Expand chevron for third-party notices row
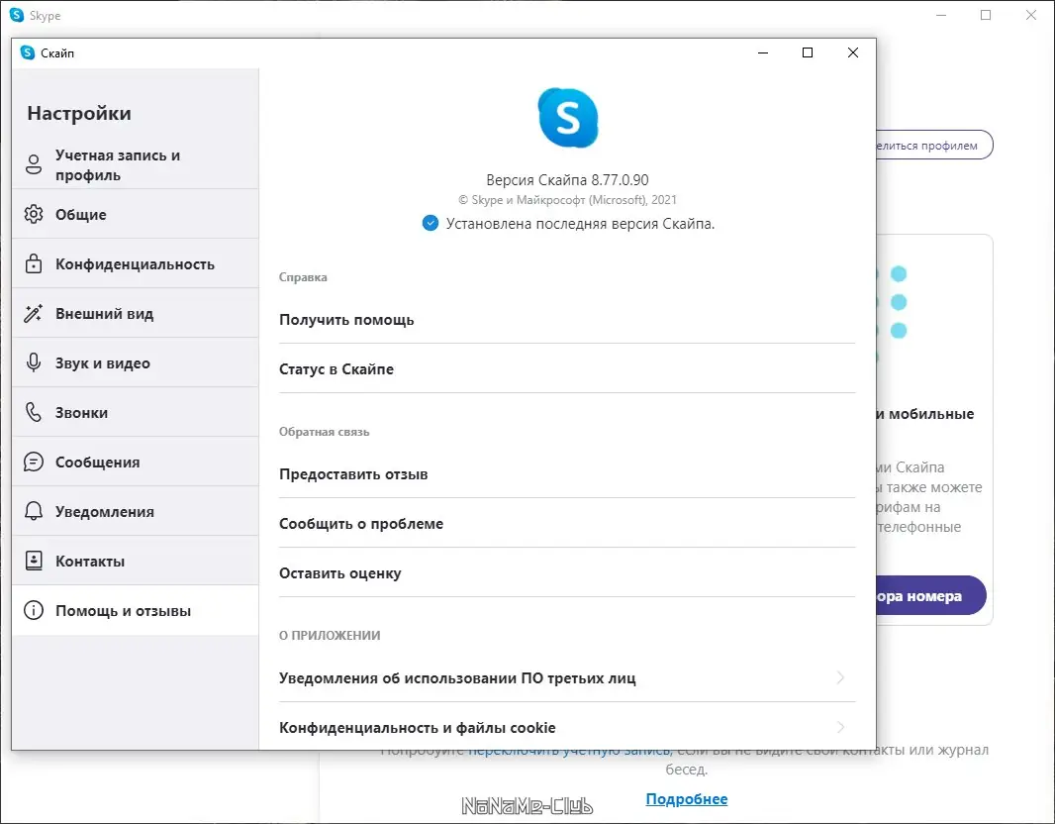The width and height of the screenshot is (1055, 824). click(840, 677)
